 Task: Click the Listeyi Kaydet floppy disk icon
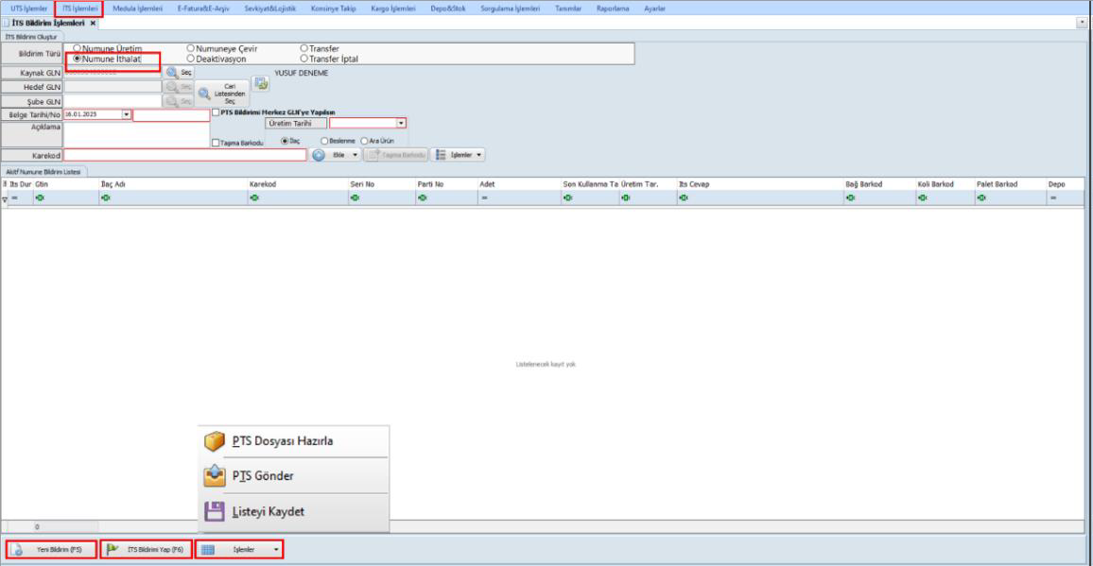[x=217, y=511]
